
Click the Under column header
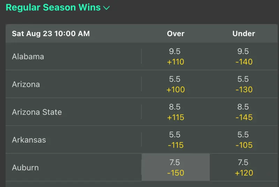[244, 34]
